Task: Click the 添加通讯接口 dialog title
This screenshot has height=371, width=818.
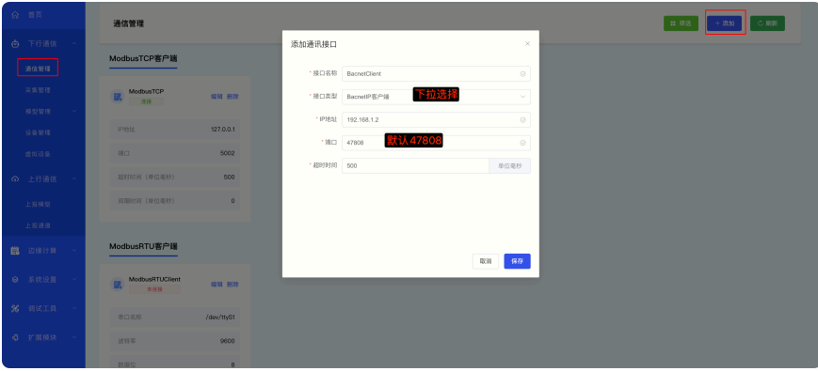Action: tap(313, 44)
